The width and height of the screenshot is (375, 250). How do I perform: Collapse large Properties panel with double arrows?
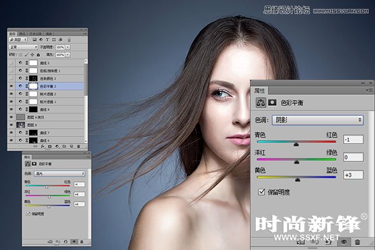(x=363, y=83)
